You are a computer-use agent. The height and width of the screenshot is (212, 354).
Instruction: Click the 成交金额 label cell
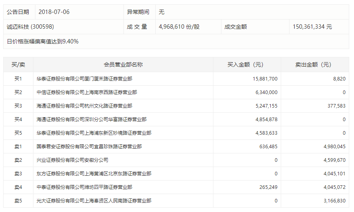(x=255, y=27)
